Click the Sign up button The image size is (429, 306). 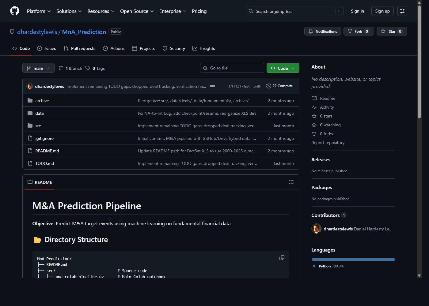pos(382,11)
